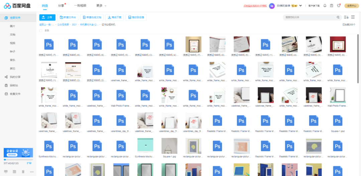This screenshot has height=176, width=361.
Task: Select the teal Synthesis-Mockup image thumbnail
Action: (x=145, y=146)
